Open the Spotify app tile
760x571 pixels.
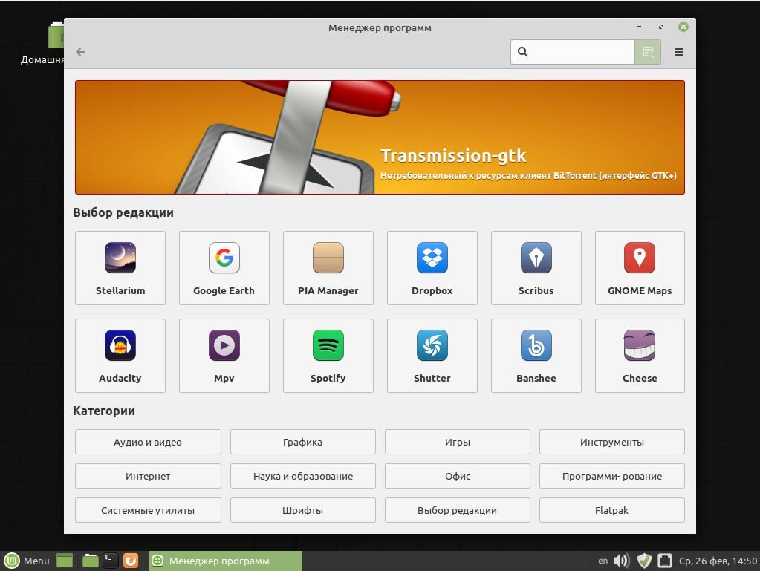click(x=328, y=356)
